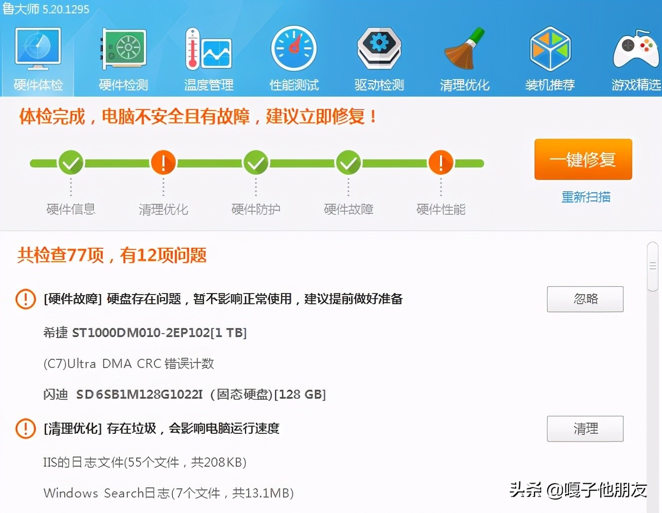Click the 重新扫描 rescan link
This screenshot has width=662, height=513.
point(586,197)
